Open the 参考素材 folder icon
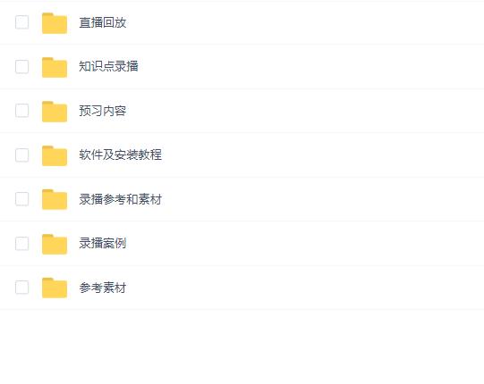Viewport: 484px width, 384px height. (x=55, y=288)
